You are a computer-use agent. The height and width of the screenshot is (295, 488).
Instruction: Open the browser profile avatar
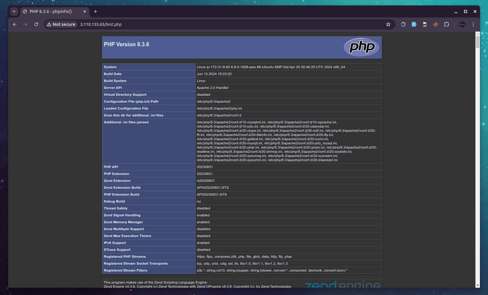(462, 24)
